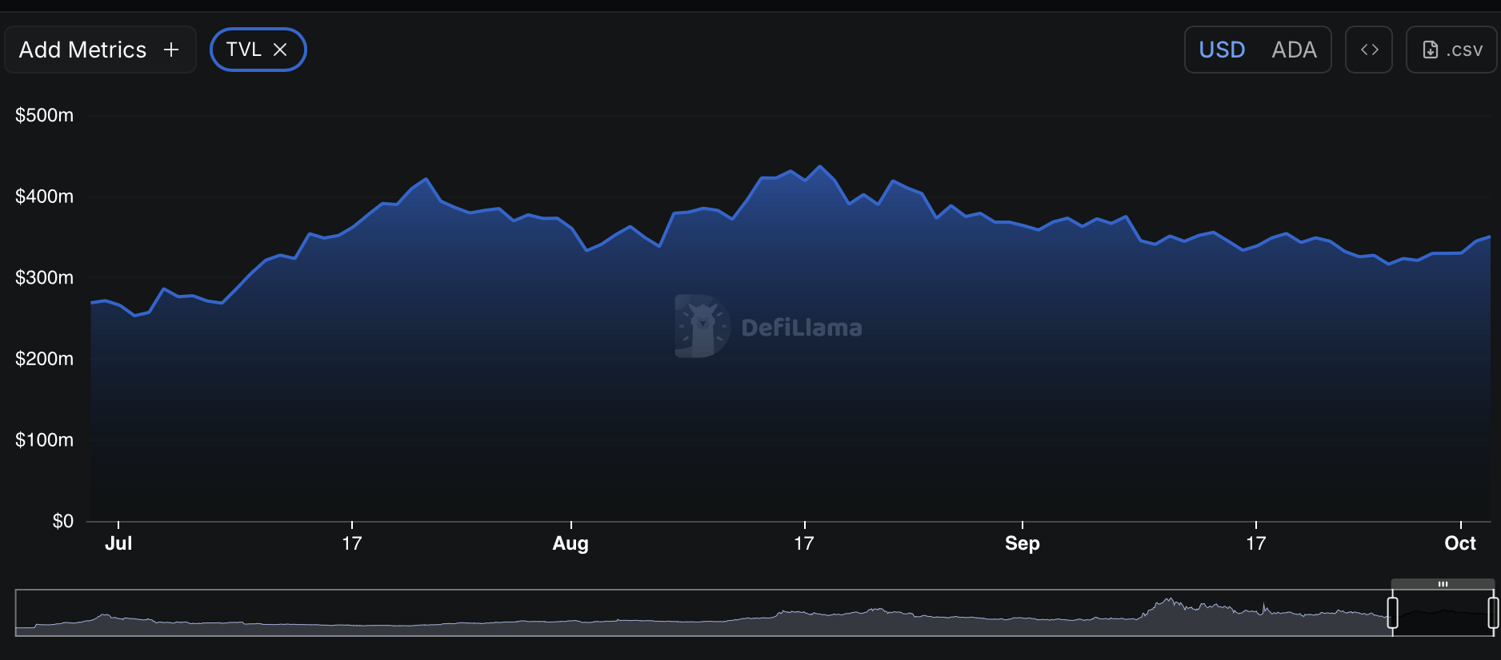Click the grip icon atop the range selector

(1443, 584)
